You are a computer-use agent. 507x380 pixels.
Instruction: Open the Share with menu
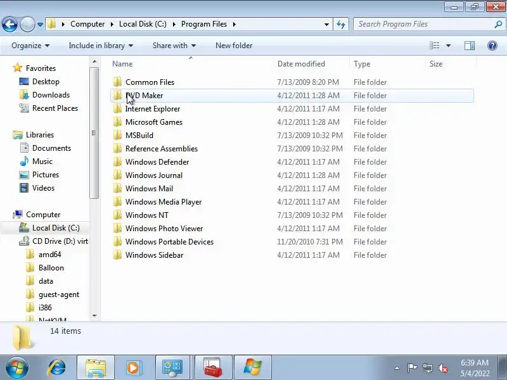(x=174, y=46)
